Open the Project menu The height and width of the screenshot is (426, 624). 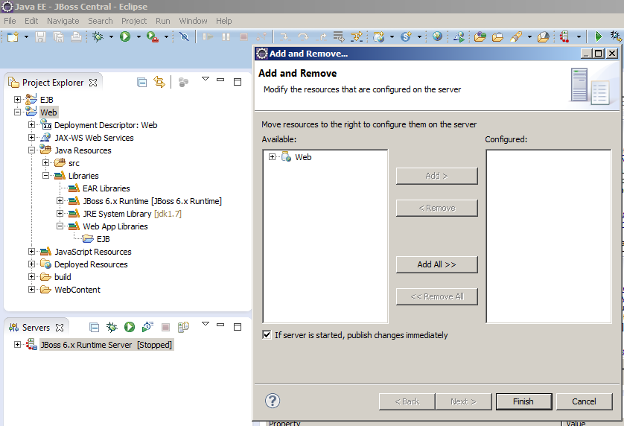point(134,21)
